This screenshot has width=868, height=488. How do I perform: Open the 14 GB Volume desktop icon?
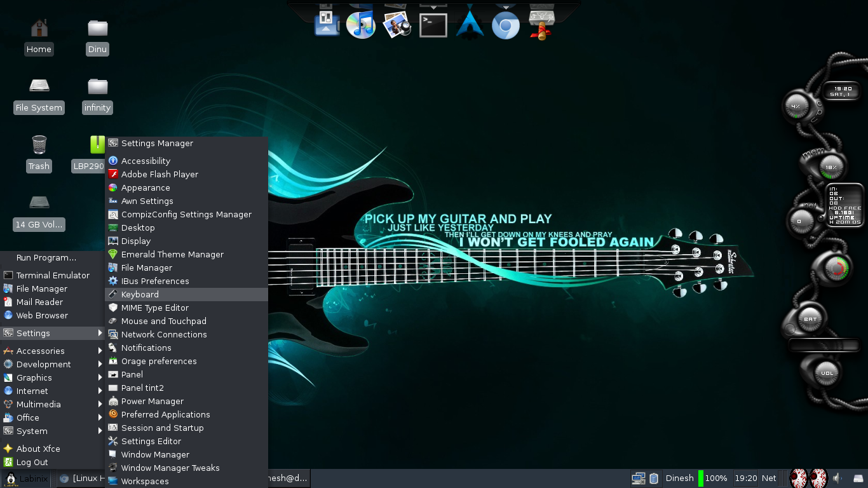[x=39, y=213]
